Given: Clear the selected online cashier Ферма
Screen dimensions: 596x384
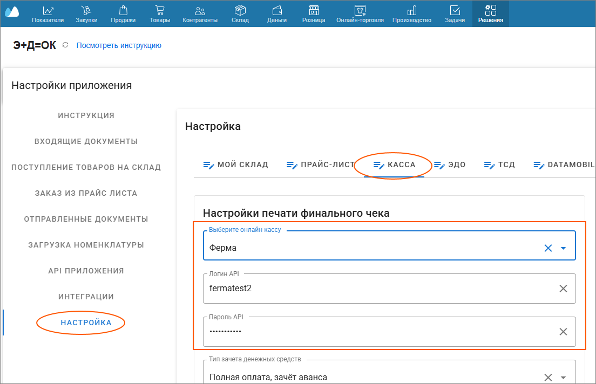Looking at the screenshot, I should [x=548, y=248].
